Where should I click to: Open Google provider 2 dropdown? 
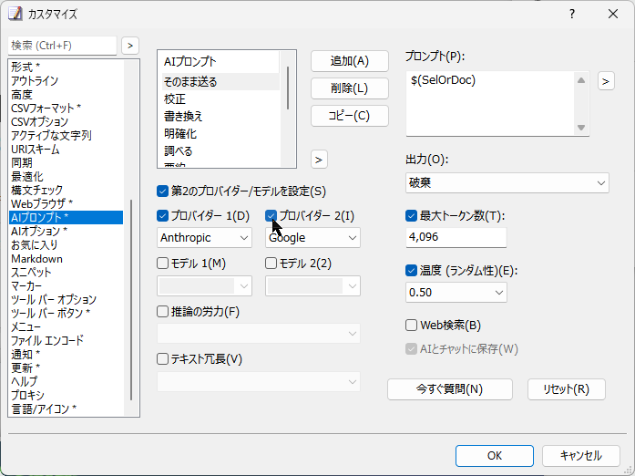(312, 238)
